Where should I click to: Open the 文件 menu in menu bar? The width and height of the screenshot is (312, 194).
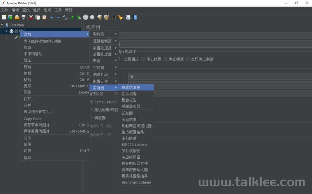tap(4, 10)
